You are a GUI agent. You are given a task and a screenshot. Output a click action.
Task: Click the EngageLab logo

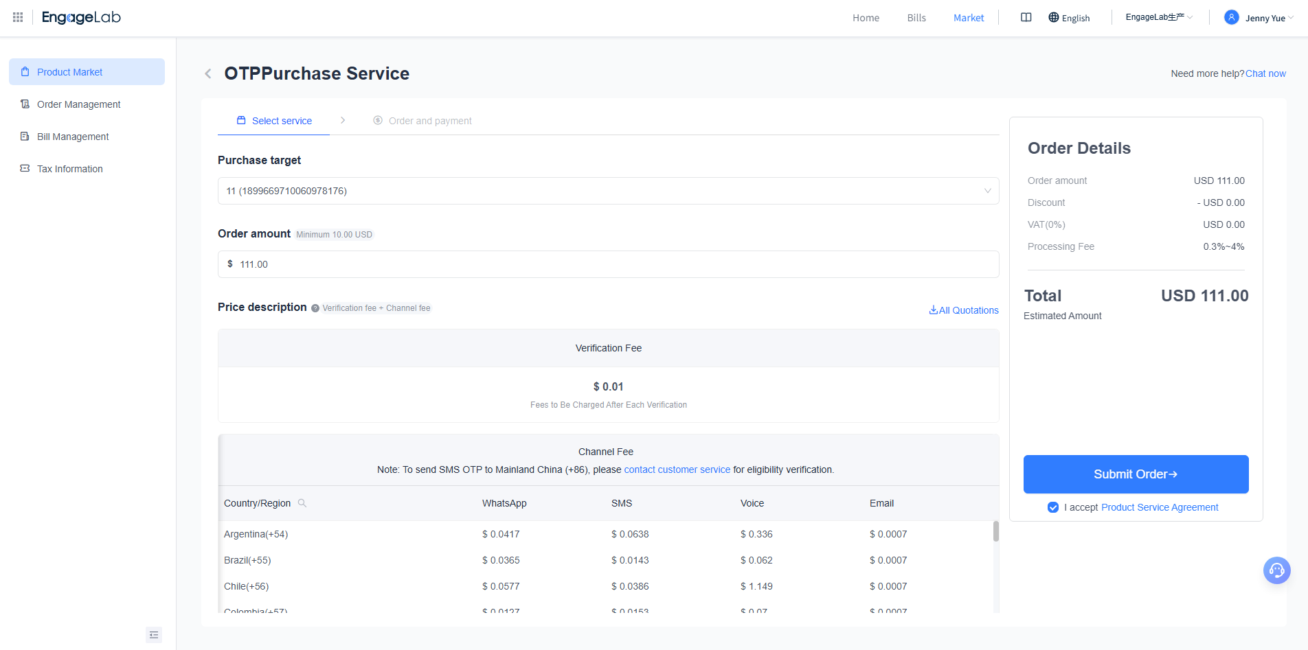pyautogui.click(x=81, y=17)
